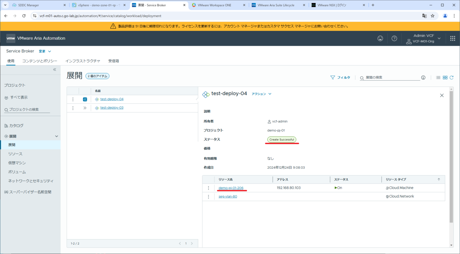Sort by リソース タイプ column arrow
Screen dimensions: 460x254
(x=439, y=179)
